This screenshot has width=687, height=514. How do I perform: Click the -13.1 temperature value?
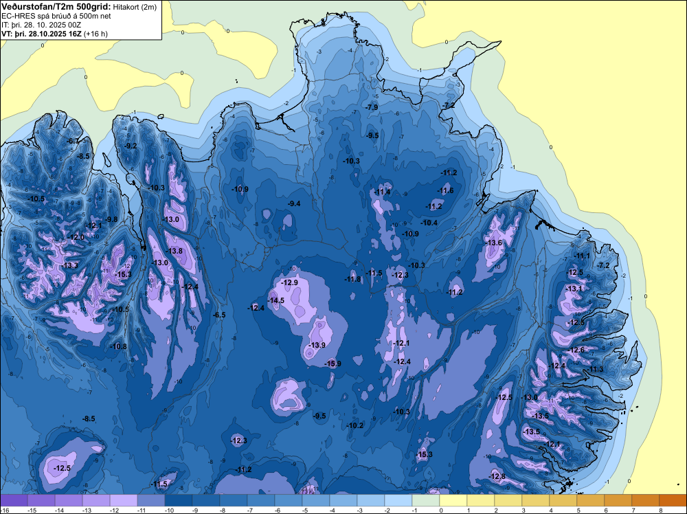point(574,289)
